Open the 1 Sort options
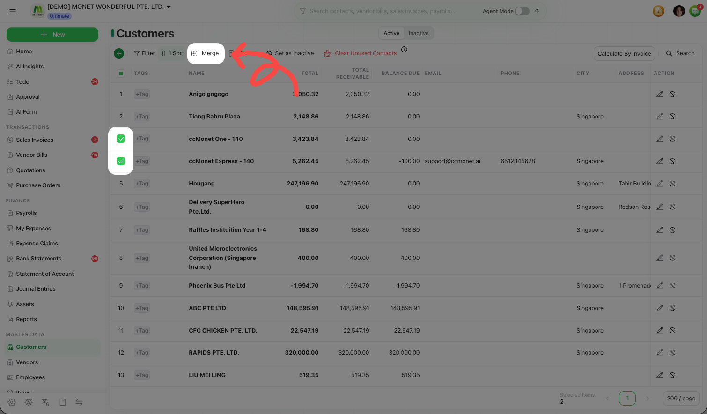 click(172, 53)
